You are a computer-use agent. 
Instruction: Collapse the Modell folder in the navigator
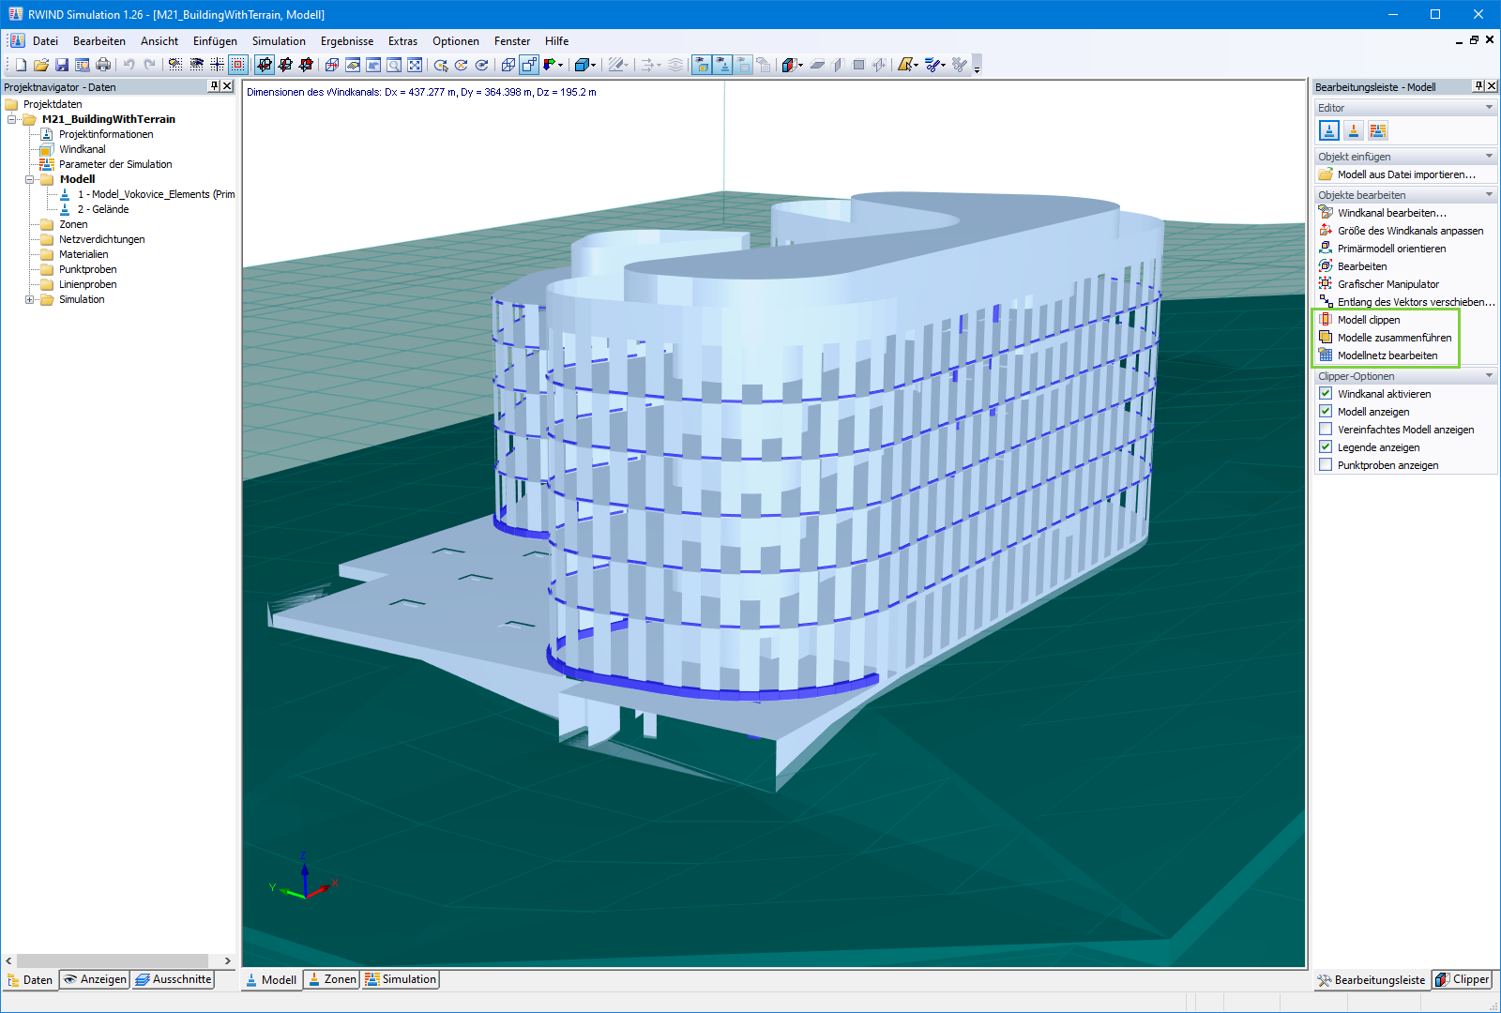pyautogui.click(x=32, y=179)
